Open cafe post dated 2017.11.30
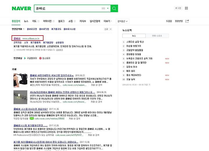Image resolution: width=209 pixels, height=151 pixels. point(30,109)
